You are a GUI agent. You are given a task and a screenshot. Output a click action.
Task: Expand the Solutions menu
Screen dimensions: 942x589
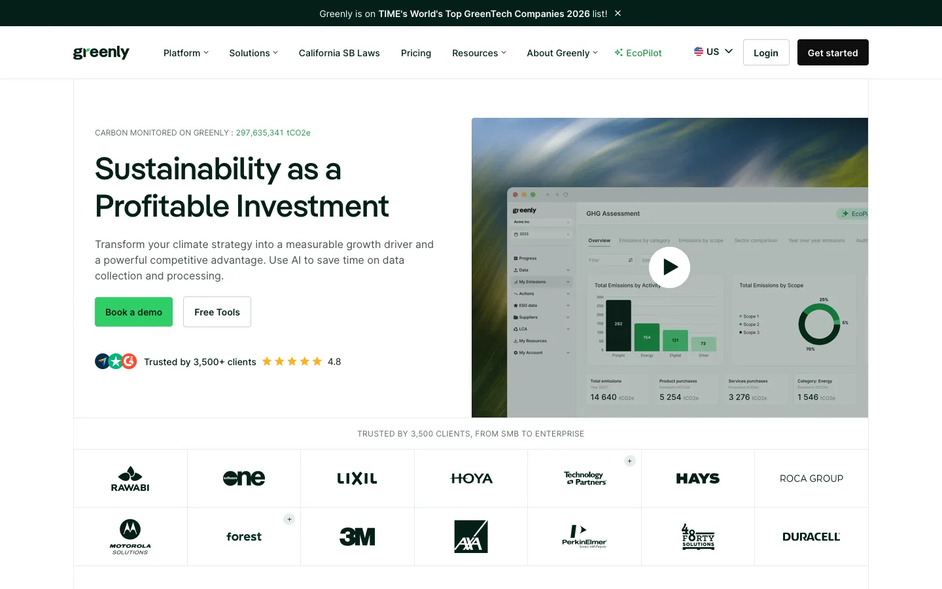253,53
